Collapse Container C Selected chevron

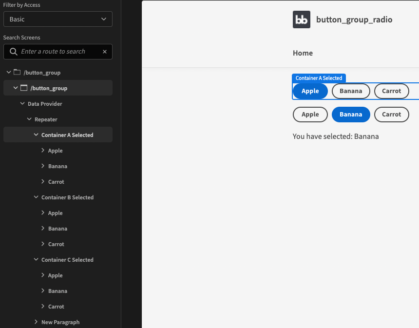(x=36, y=259)
